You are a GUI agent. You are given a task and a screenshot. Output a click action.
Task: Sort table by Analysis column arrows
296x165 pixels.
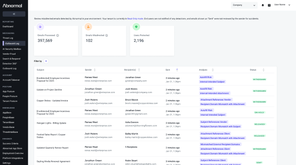point(213,70)
